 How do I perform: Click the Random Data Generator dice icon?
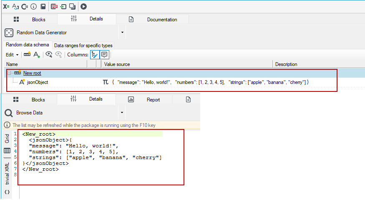point(9,33)
